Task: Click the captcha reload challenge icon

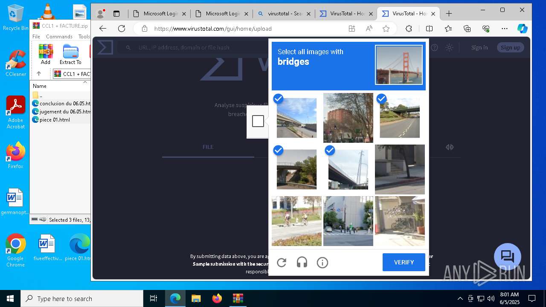Action: 282,262
